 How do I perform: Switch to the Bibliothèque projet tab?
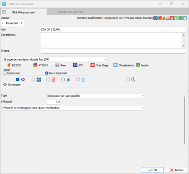[24, 12]
